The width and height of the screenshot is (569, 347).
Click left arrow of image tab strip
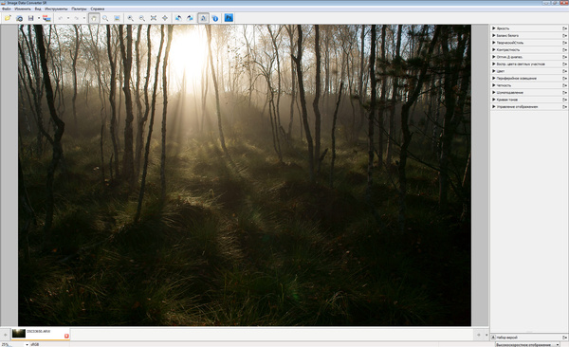[5, 335]
